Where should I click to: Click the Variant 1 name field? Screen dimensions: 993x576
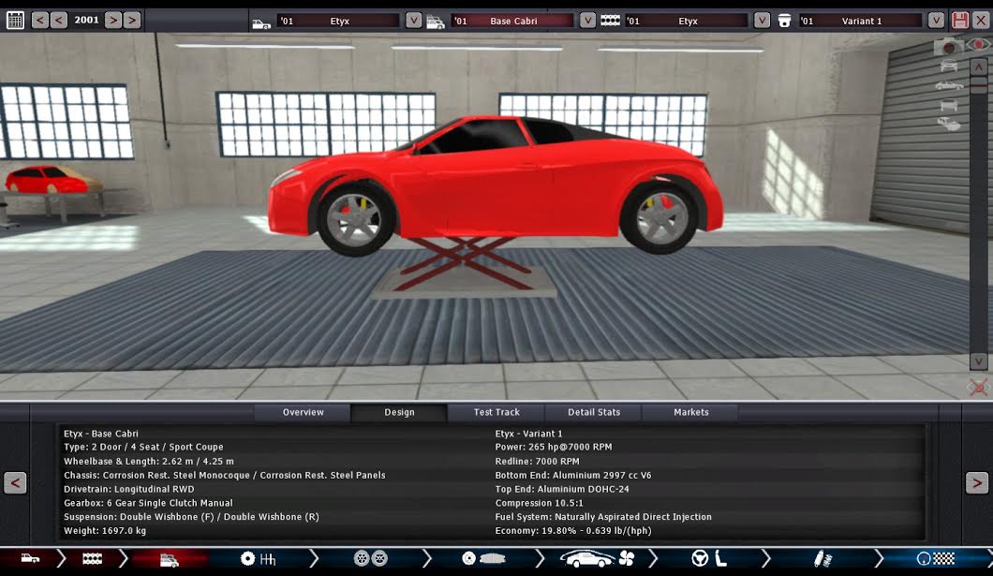tap(861, 21)
